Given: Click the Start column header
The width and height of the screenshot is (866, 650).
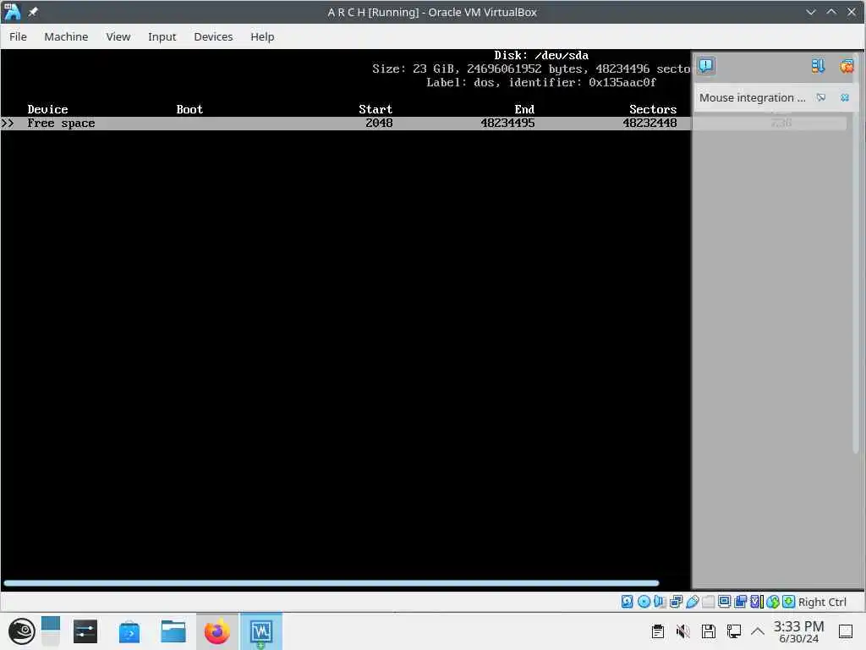Looking at the screenshot, I should pos(375,109).
